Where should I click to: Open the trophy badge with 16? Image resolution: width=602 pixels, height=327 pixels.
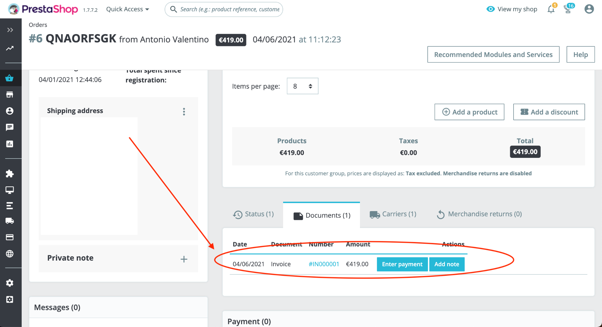(568, 9)
